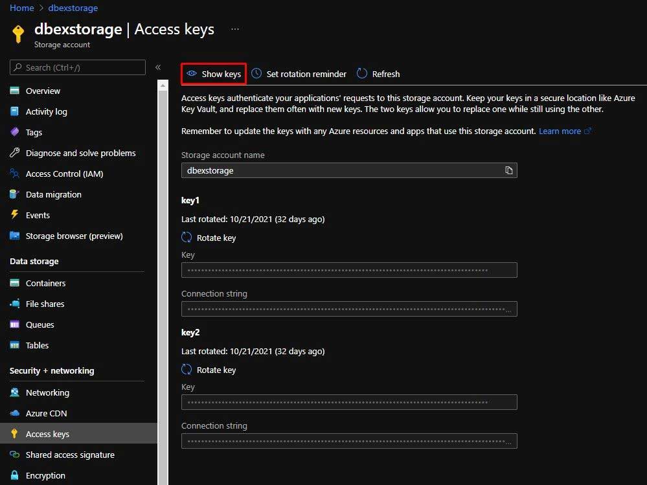Click the masked key2 Key field
Image resolution: width=647 pixels, height=485 pixels.
point(349,402)
